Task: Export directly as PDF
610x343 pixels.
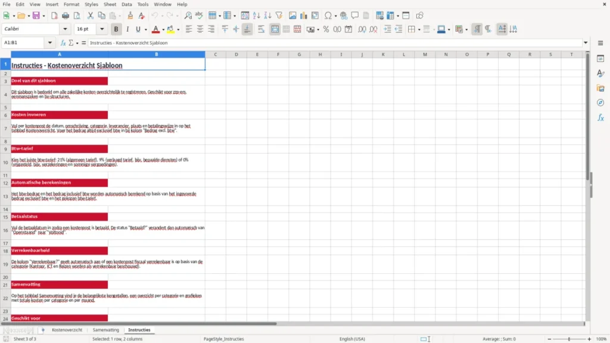Action: tap(54, 15)
